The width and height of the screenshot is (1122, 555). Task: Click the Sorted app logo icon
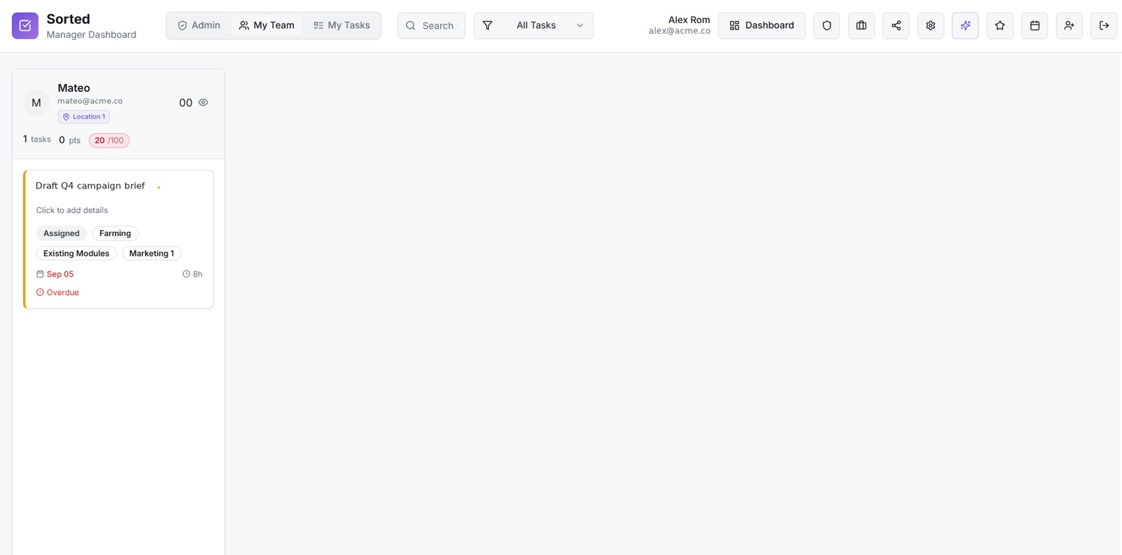[25, 26]
